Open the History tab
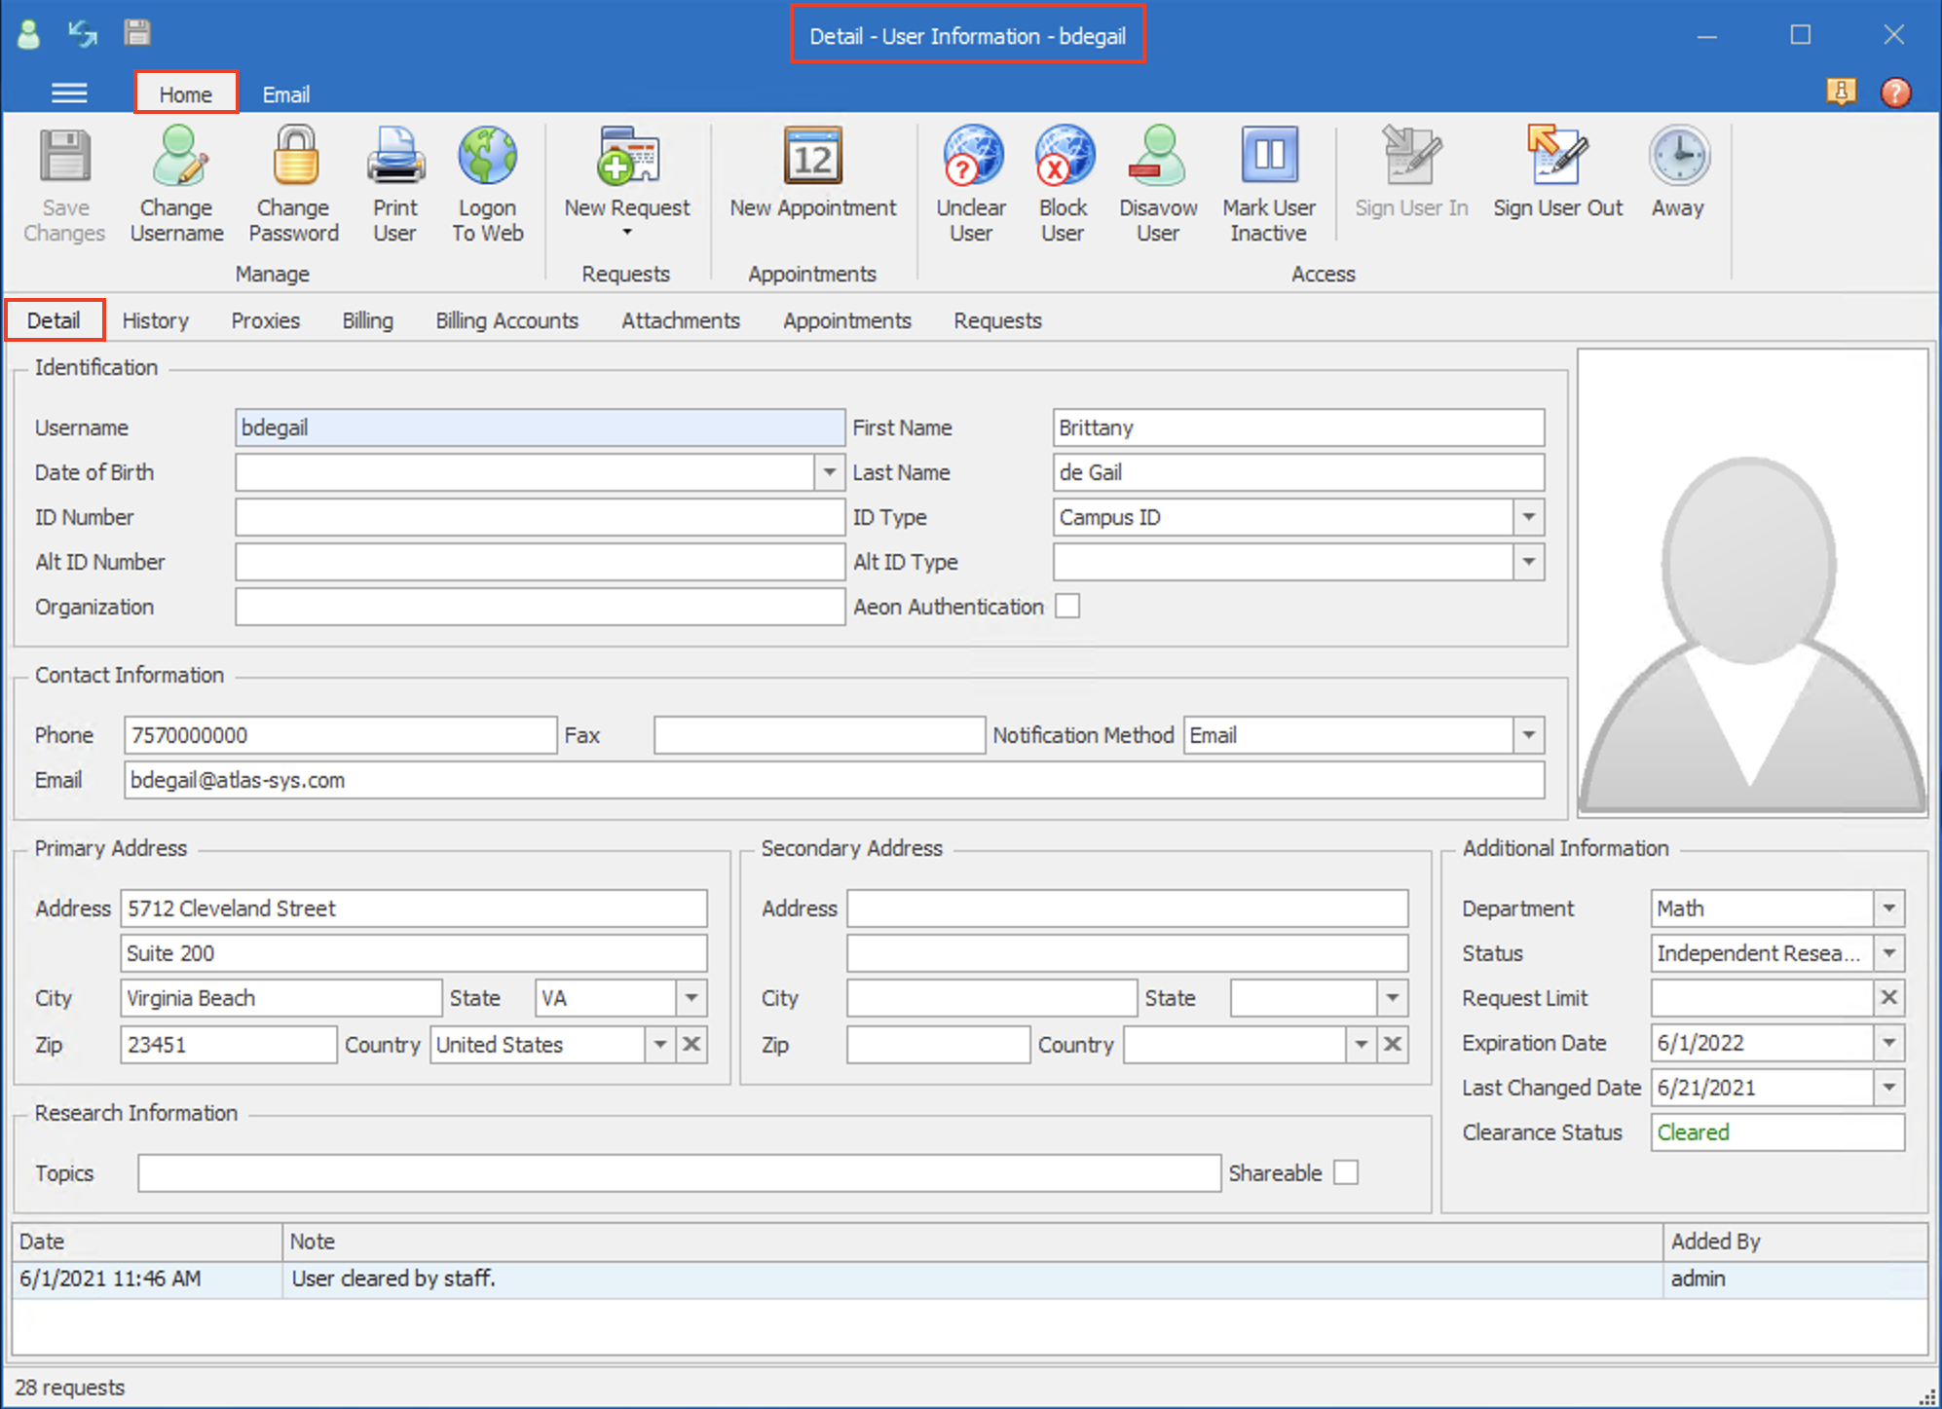The image size is (1942, 1409). pos(155,320)
